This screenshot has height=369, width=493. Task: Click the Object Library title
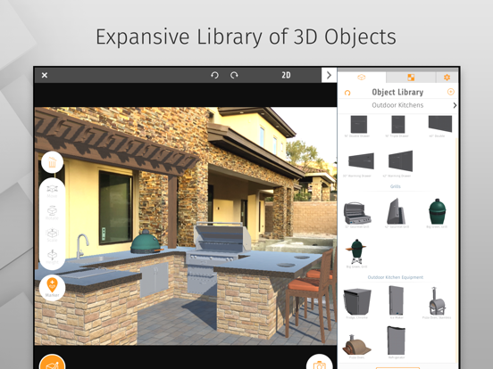click(x=397, y=93)
